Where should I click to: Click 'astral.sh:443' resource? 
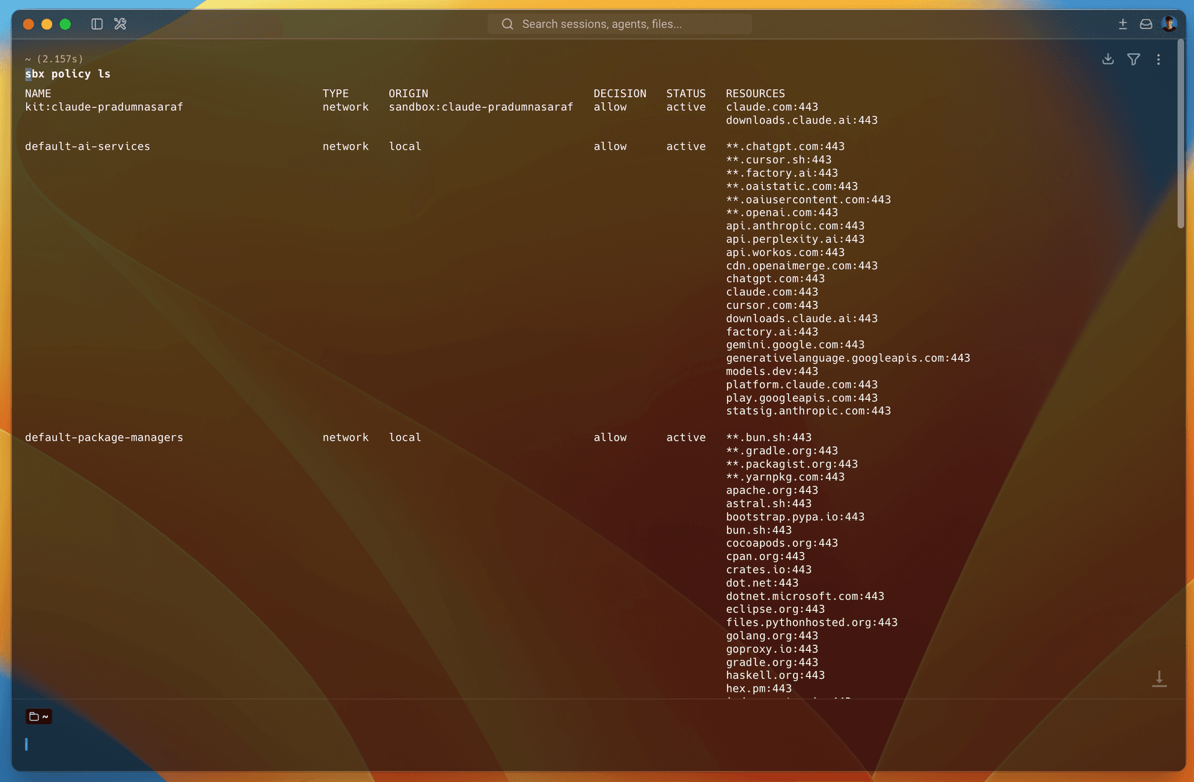coord(769,504)
